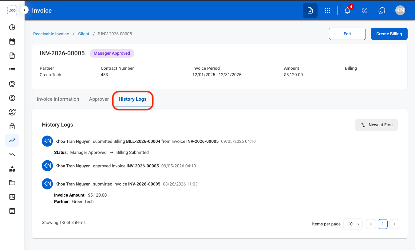Open notifications bell with 4 badge

(347, 10)
